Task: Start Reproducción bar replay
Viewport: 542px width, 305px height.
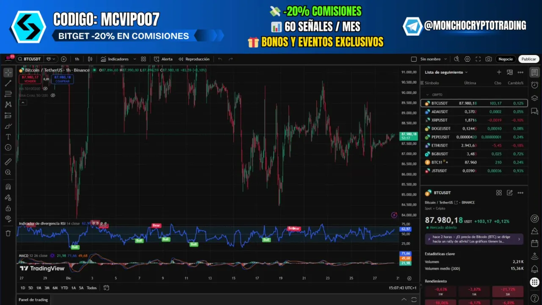Action: (x=194, y=59)
